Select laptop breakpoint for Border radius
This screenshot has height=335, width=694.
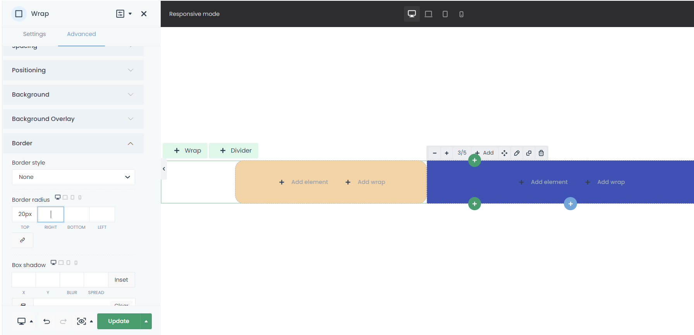click(x=65, y=197)
